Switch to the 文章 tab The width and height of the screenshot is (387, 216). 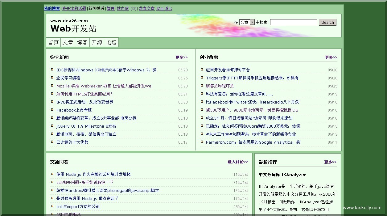68,42
